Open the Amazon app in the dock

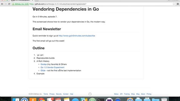tap(33, 99)
